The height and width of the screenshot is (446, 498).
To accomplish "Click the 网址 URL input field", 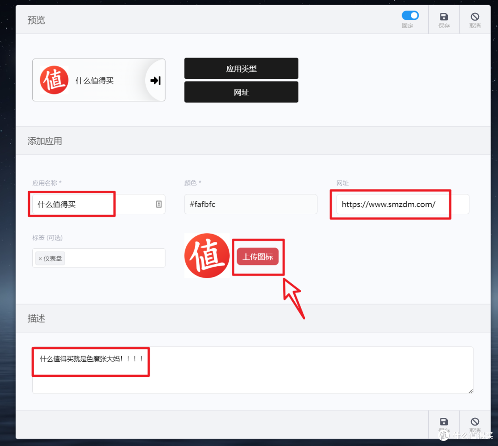I will (403, 204).
